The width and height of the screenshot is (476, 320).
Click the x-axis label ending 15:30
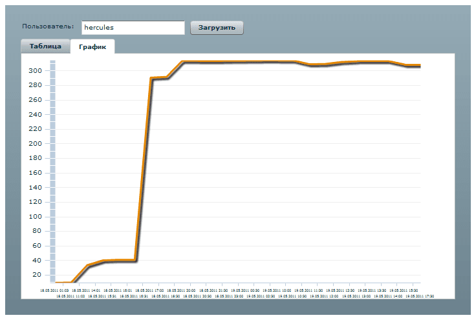(x=404, y=290)
